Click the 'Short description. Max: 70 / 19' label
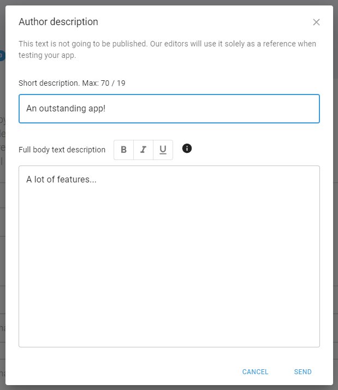 72,83
